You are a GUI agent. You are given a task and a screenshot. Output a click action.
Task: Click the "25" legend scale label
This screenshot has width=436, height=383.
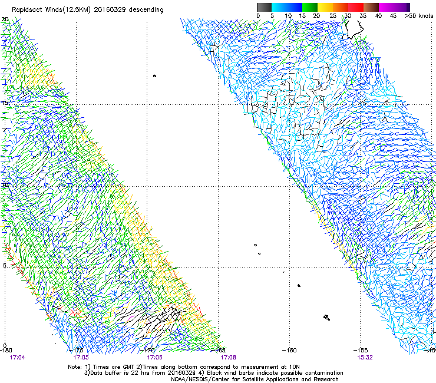click(333, 16)
